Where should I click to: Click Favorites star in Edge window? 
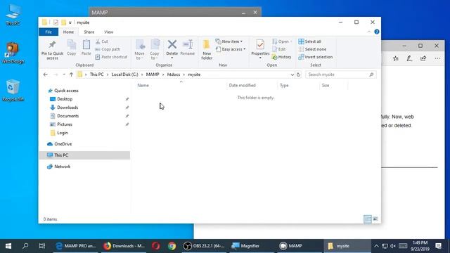[x=396, y=58]
